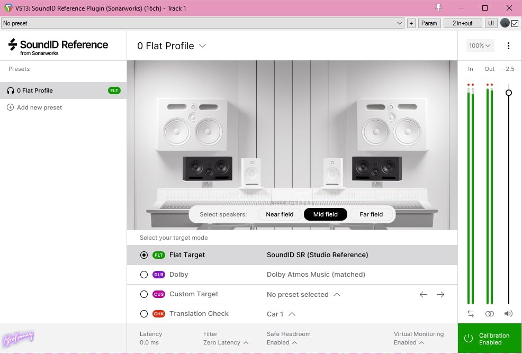Click the Latency 0.0 ms value
Image resolution: width=522 pixels, height=354 pixels.
pos(149,342)
